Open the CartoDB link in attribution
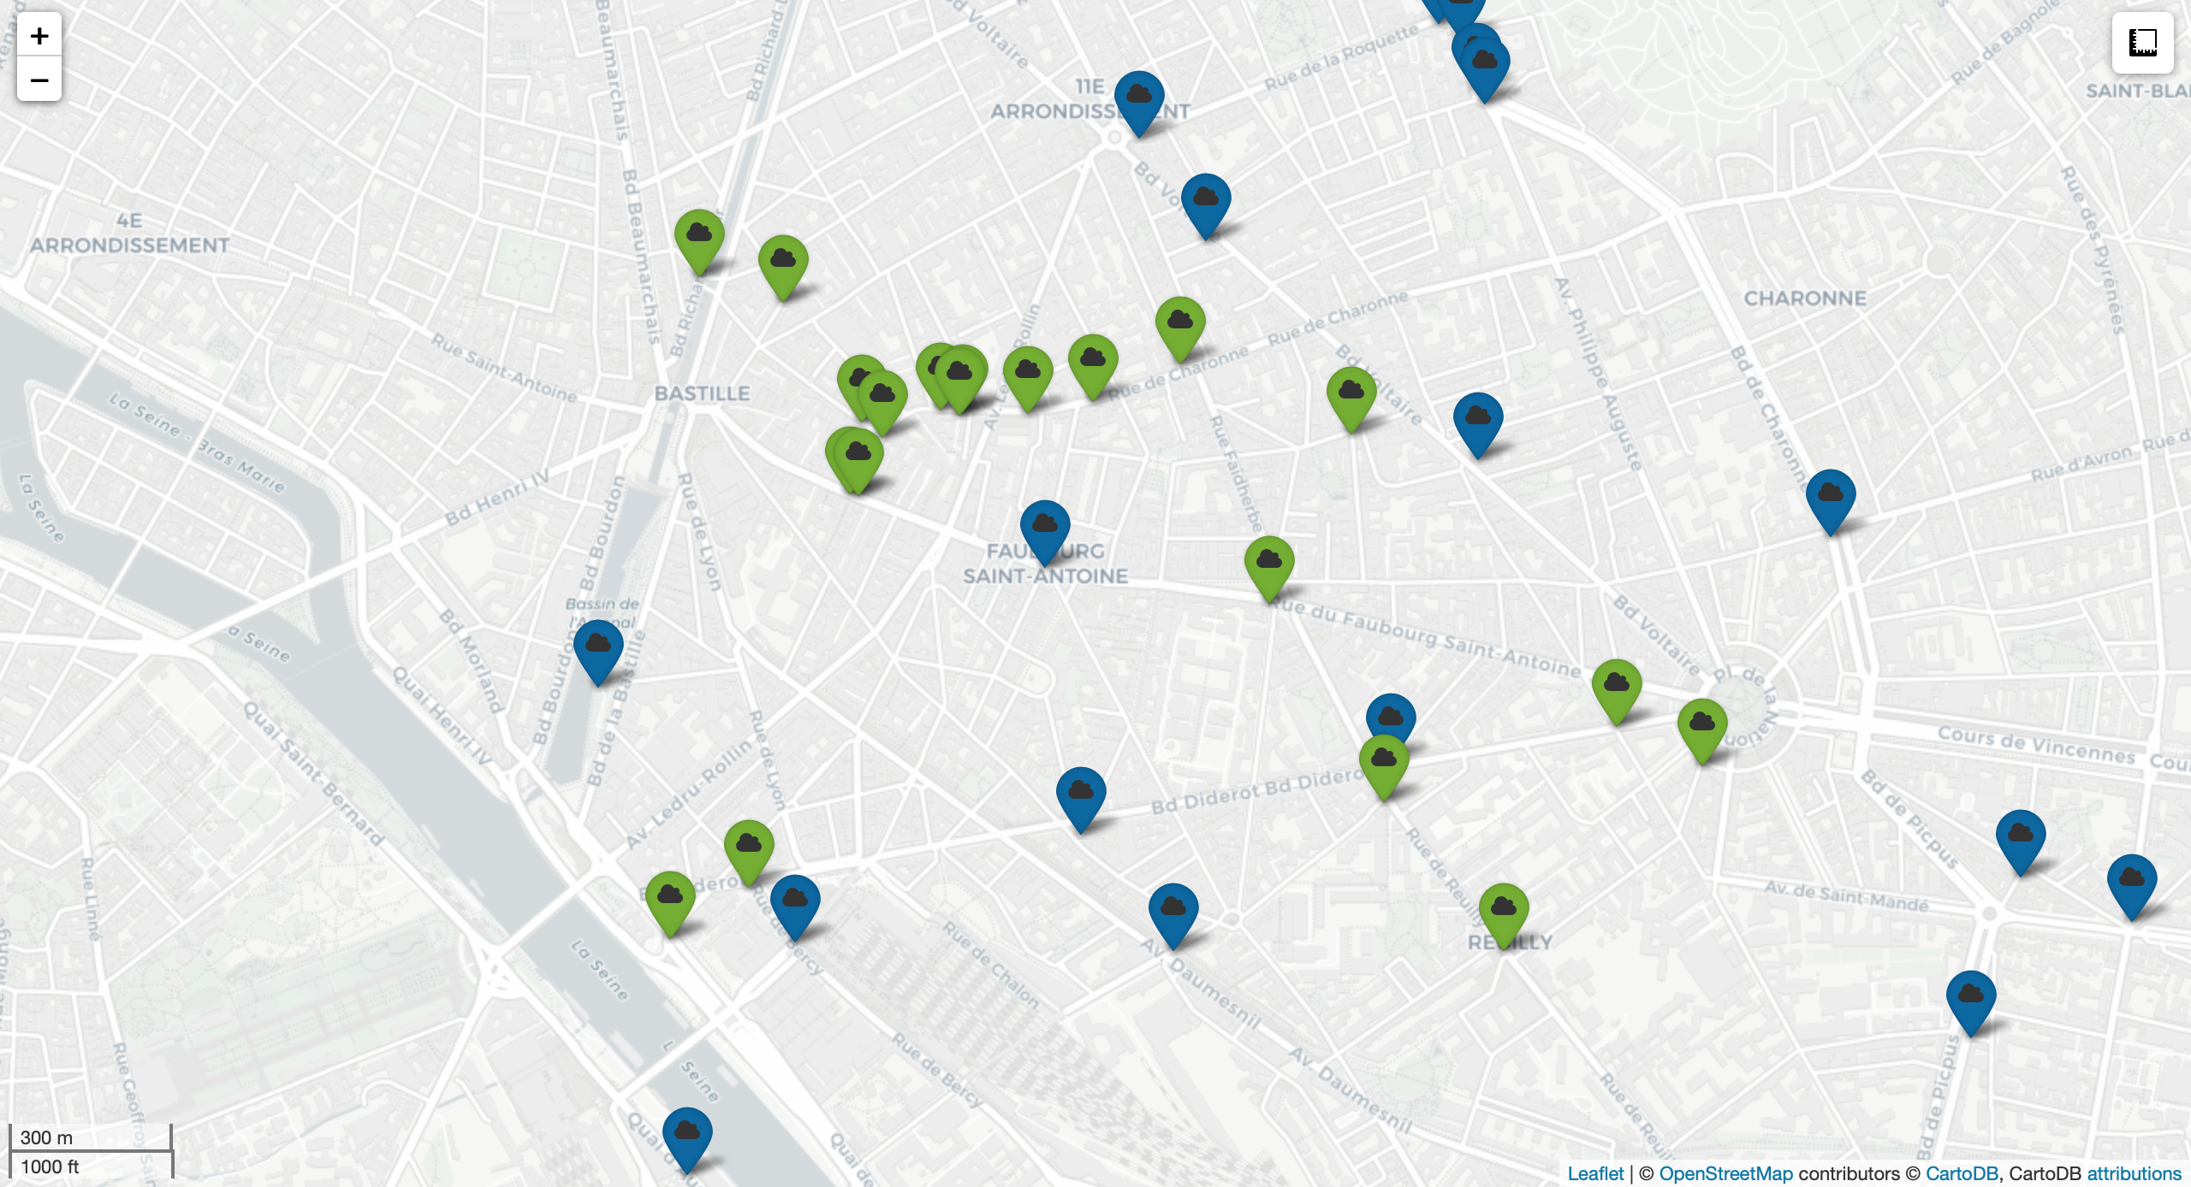Viewport: 2191px width, 1187px height. click(x=1961, y=1173)
